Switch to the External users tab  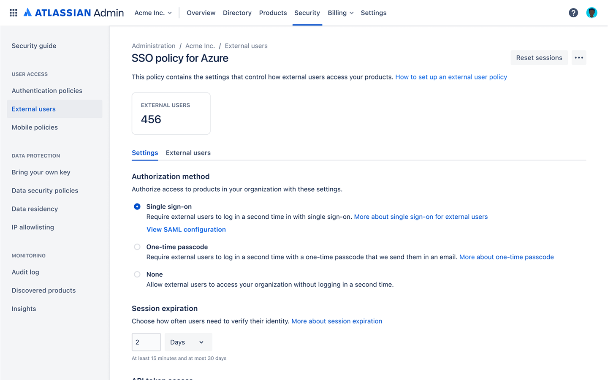pos(188,153)
